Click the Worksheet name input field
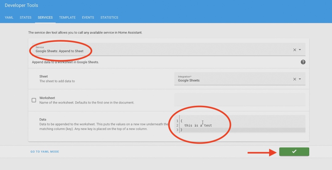Viewport: 332px width, 170px height. click(240, 99)
